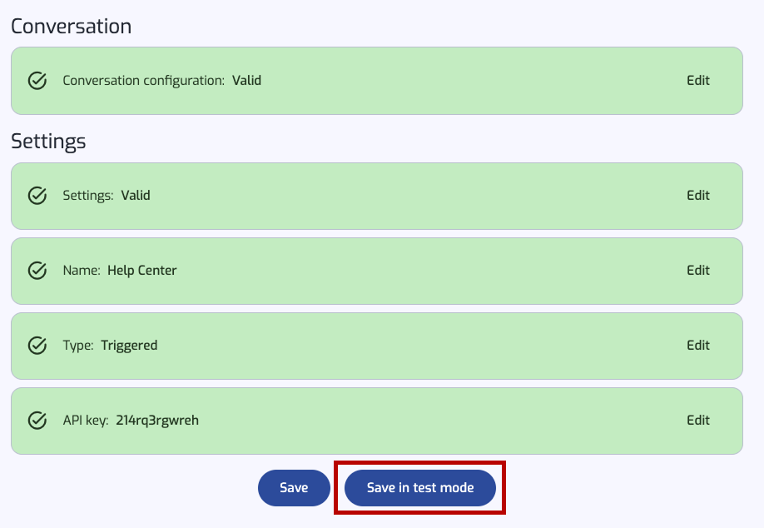
Task: Click the Settings section heading
Action: point(48,142)
